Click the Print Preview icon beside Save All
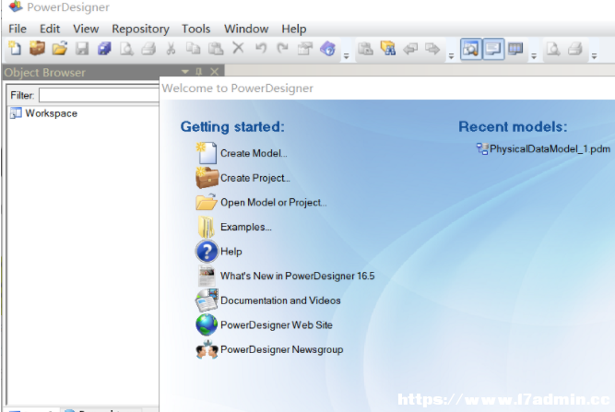Screen dimensions: 615x412 coord(126,49)
